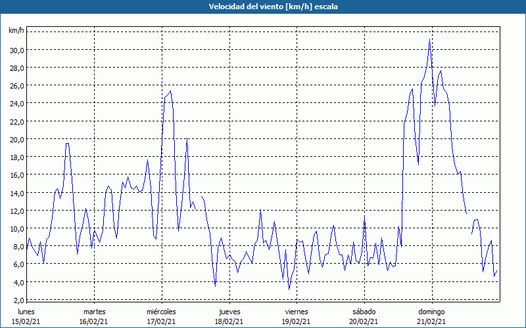Click the chart title 'Velocidad del viento [km/h] escala'
Screen dimensions: 526x328
tap(273, 7)
